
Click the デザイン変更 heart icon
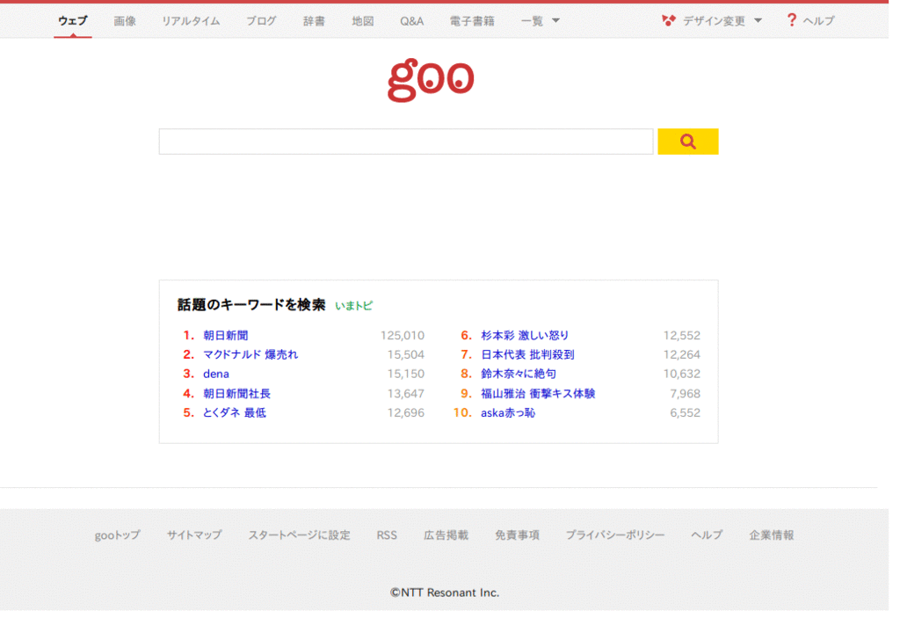(668, 21)
